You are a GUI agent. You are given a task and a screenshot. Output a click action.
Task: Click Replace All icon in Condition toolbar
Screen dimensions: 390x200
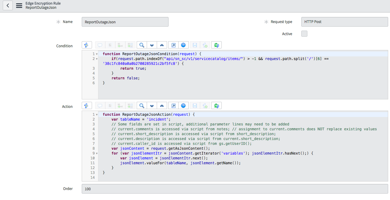click(130, 45)
